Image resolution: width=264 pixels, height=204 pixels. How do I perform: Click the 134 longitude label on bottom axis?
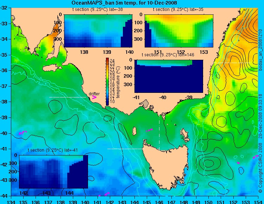click(x=11, y=202)
